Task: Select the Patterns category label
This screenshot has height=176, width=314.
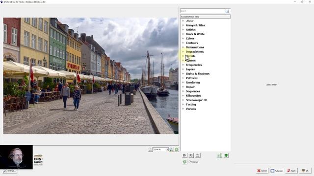Action: pyautogui.click(x=192, y=78)
